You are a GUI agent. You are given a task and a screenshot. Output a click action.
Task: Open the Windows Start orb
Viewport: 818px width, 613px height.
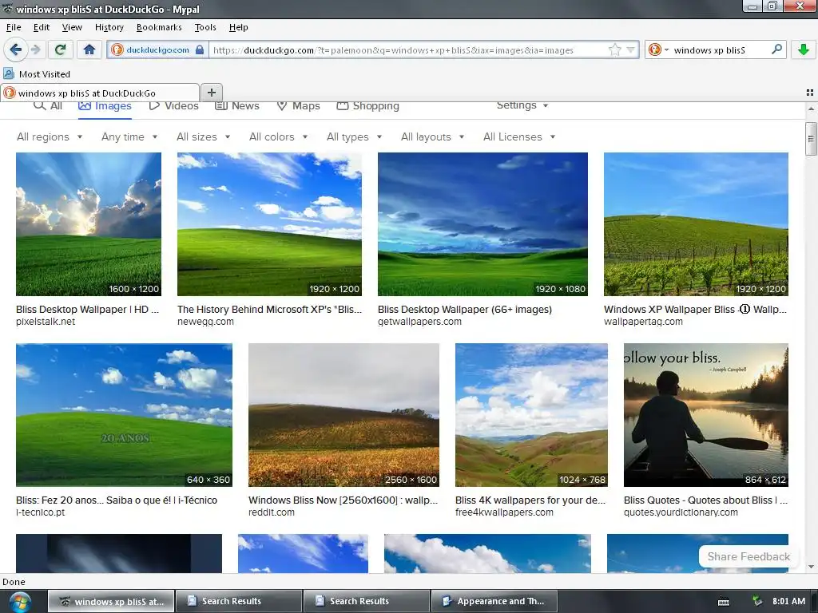click(x=19, y=602)
